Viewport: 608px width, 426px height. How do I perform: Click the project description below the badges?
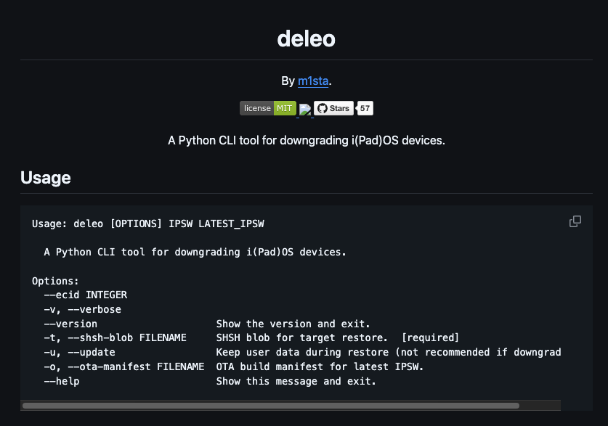[306, 140]
